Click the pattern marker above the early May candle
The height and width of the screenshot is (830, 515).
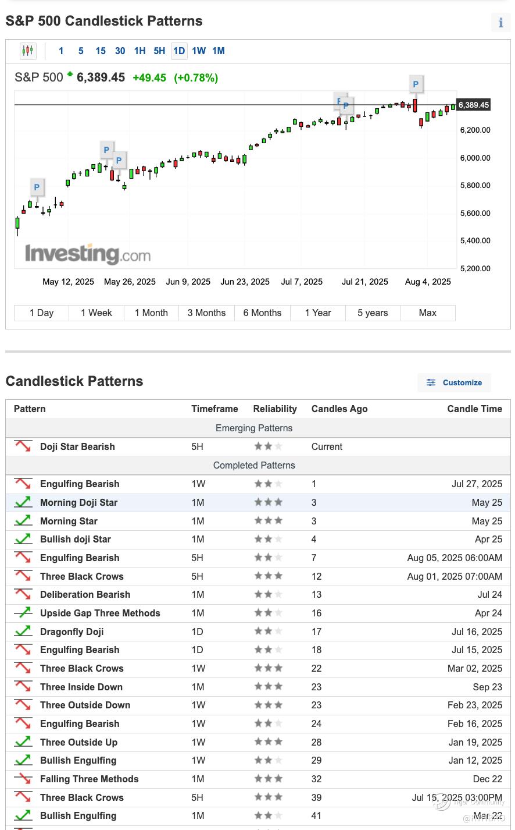coord(37,187)
